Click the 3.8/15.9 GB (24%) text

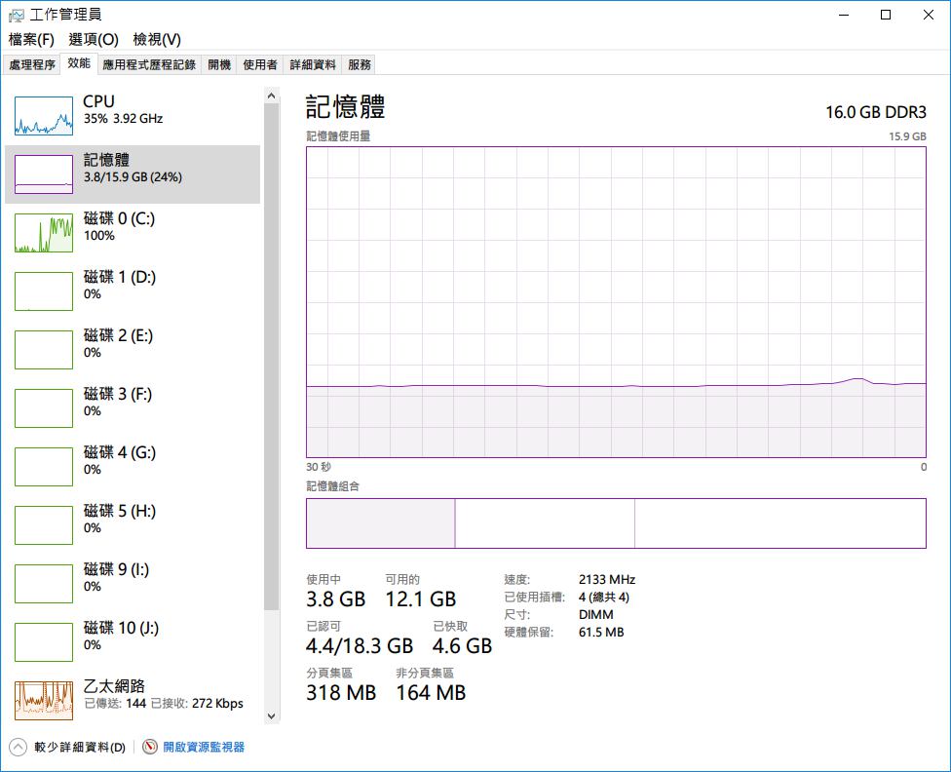click(133, 177)
